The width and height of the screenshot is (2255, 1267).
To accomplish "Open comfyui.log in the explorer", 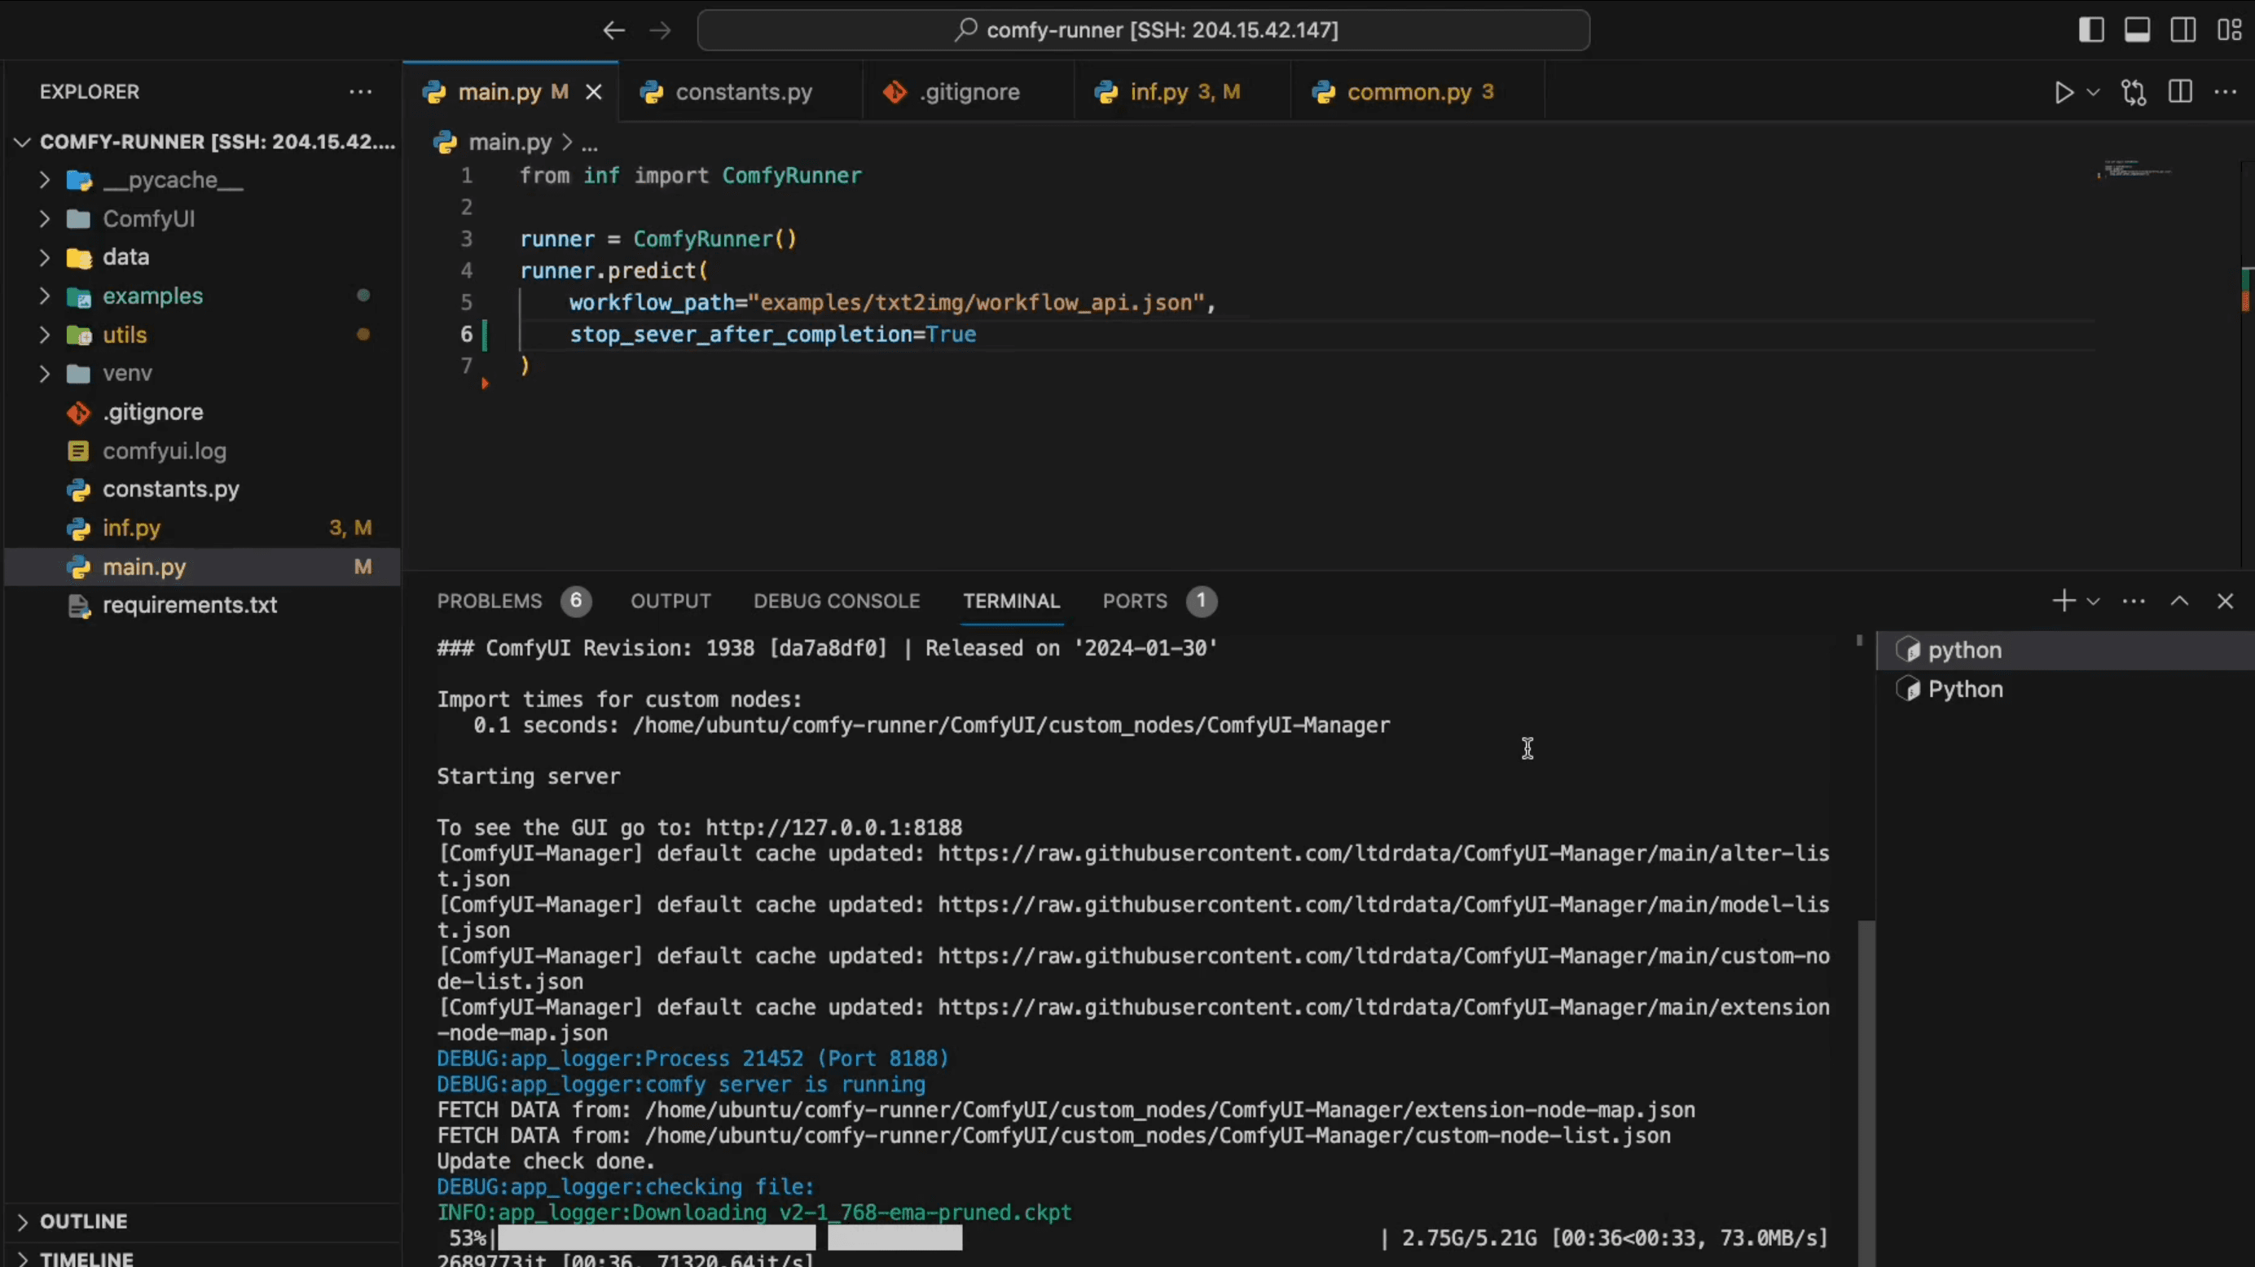I will [x=202, y=450].
